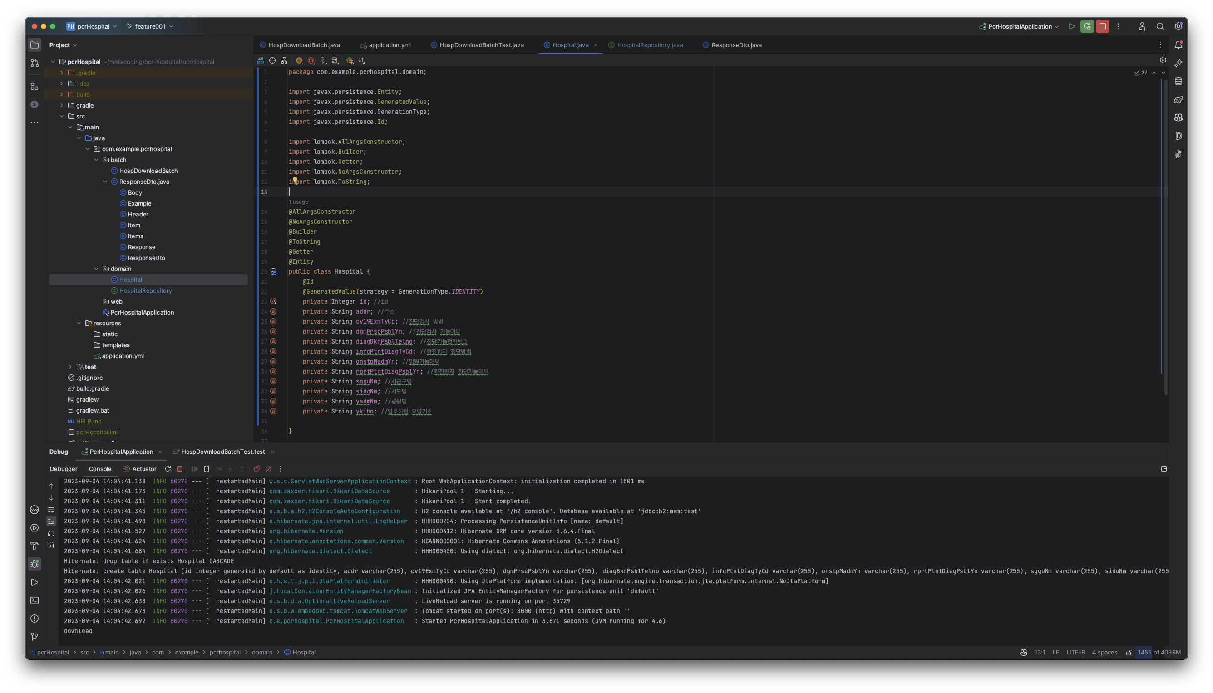Switch to HospDownloadBatchTest.java editor tab
This screenshot has width=1213, height=693.
[481, 45]
